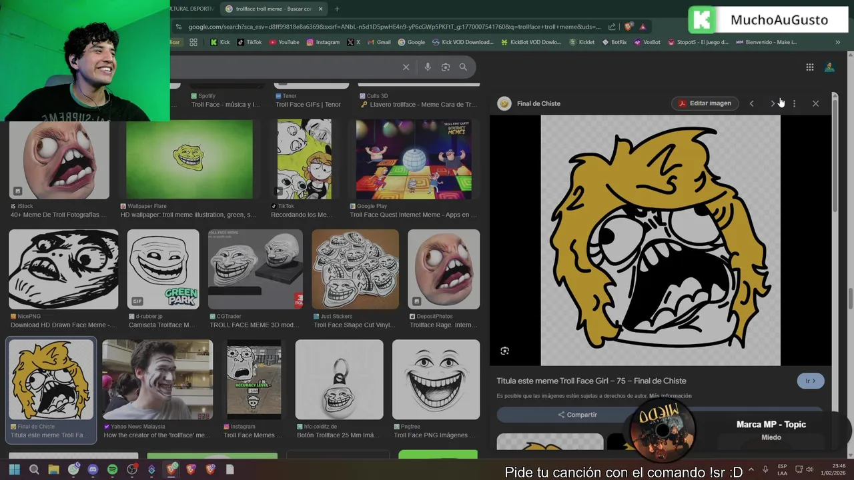
Task: Open VoxBot bookmark
Action: (647, 42)
